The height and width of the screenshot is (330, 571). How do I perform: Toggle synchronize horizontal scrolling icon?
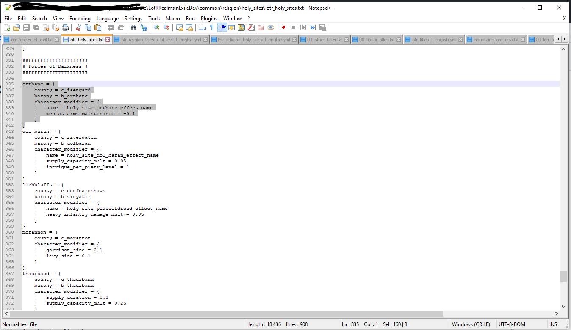coord(189,27)
